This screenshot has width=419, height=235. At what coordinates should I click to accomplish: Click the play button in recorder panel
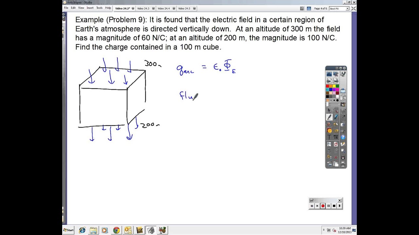coord(339,206)
